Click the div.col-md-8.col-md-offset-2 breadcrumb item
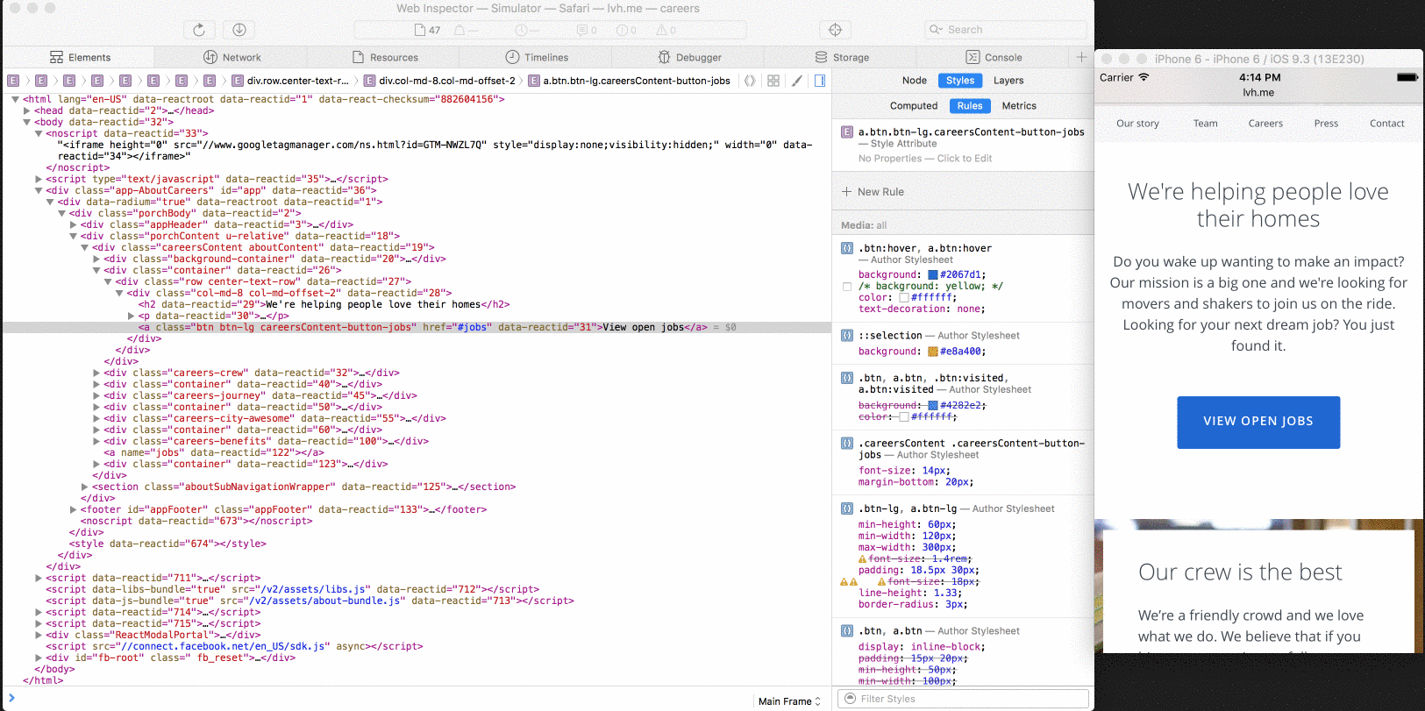 439,81
